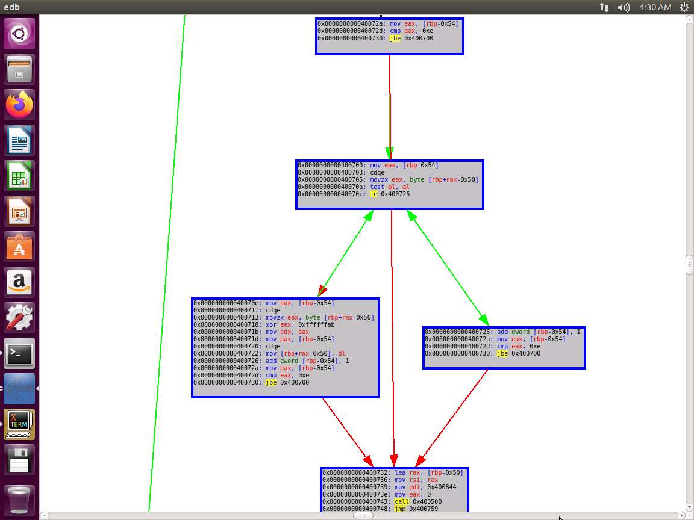
Task: Focus the edb debugger dock icon
Action: [x=19, y=389]
